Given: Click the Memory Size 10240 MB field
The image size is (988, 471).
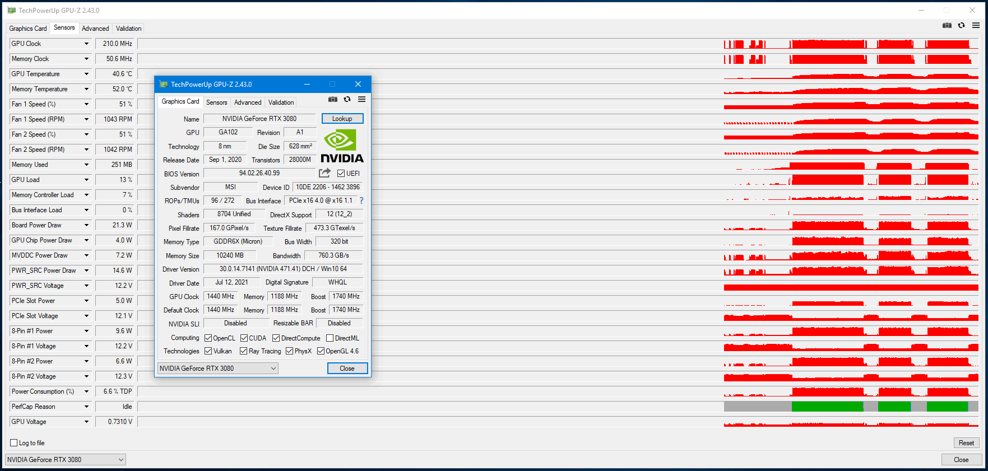Looking at the screenshot, I should (x=230, y=255).
